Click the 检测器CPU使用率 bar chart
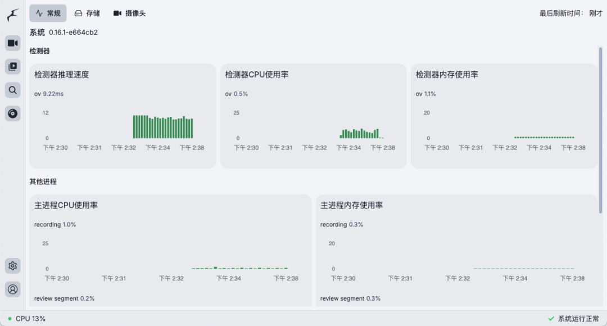 click(360, 133)
